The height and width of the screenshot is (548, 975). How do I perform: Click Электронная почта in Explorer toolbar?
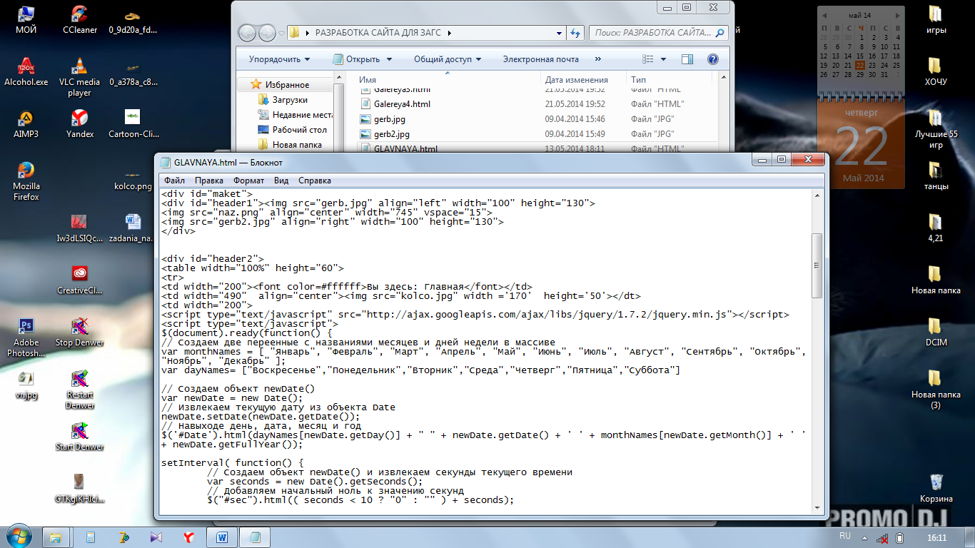pyautogui.click(x=540, y=59)
